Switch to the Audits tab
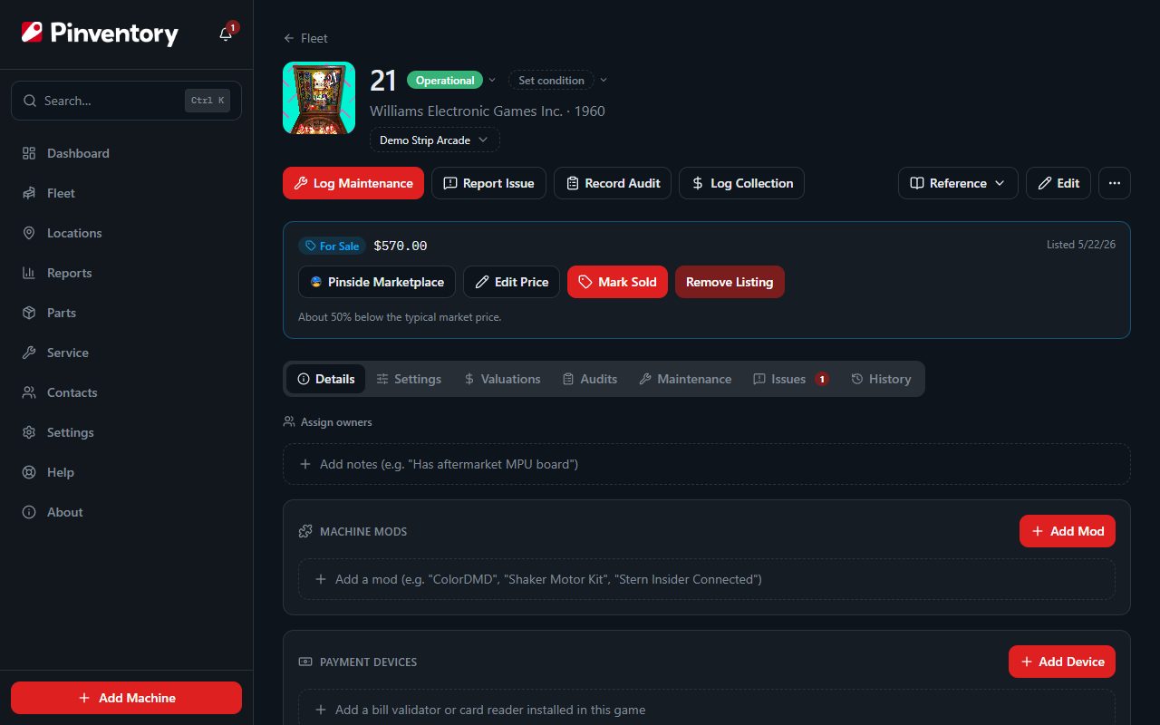Screen dimensions: 1160x725 590,379
